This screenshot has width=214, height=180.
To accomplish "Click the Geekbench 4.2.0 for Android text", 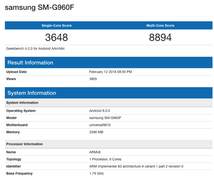I will (x=35, y=49).
